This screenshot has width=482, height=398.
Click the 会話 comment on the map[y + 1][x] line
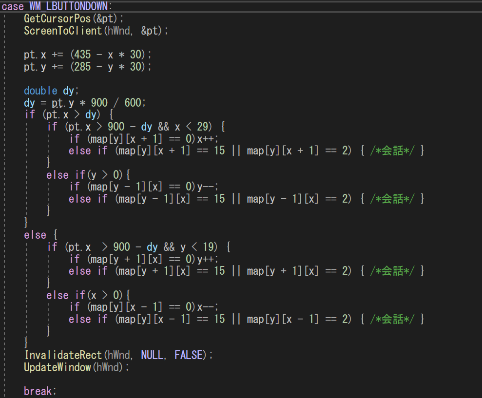[x=392, y=271]
